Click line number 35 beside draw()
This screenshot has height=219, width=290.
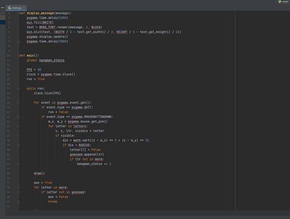pyautogui.click(x=9, y=173)
